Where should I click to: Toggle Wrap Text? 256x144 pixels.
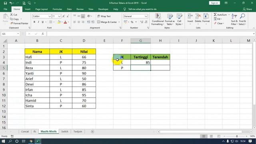coord(104,16)
